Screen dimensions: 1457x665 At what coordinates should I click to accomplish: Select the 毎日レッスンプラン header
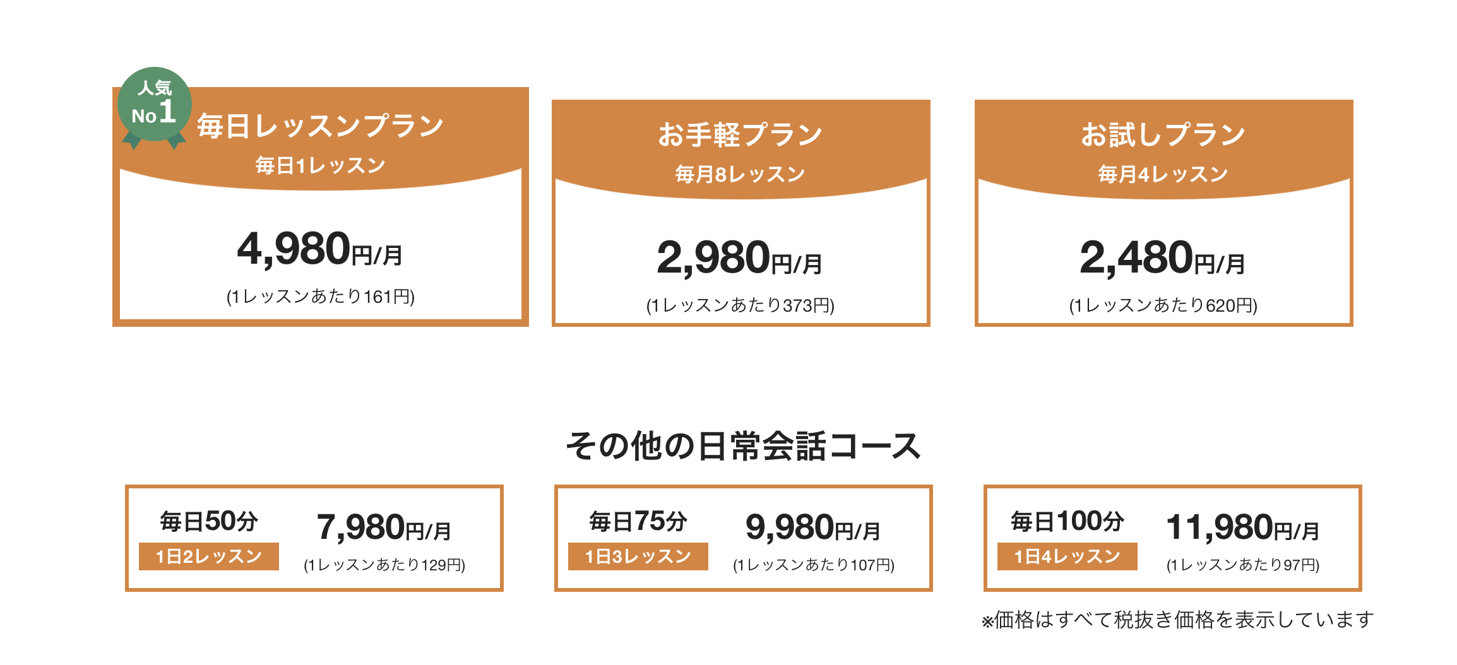tap(321, 126)
